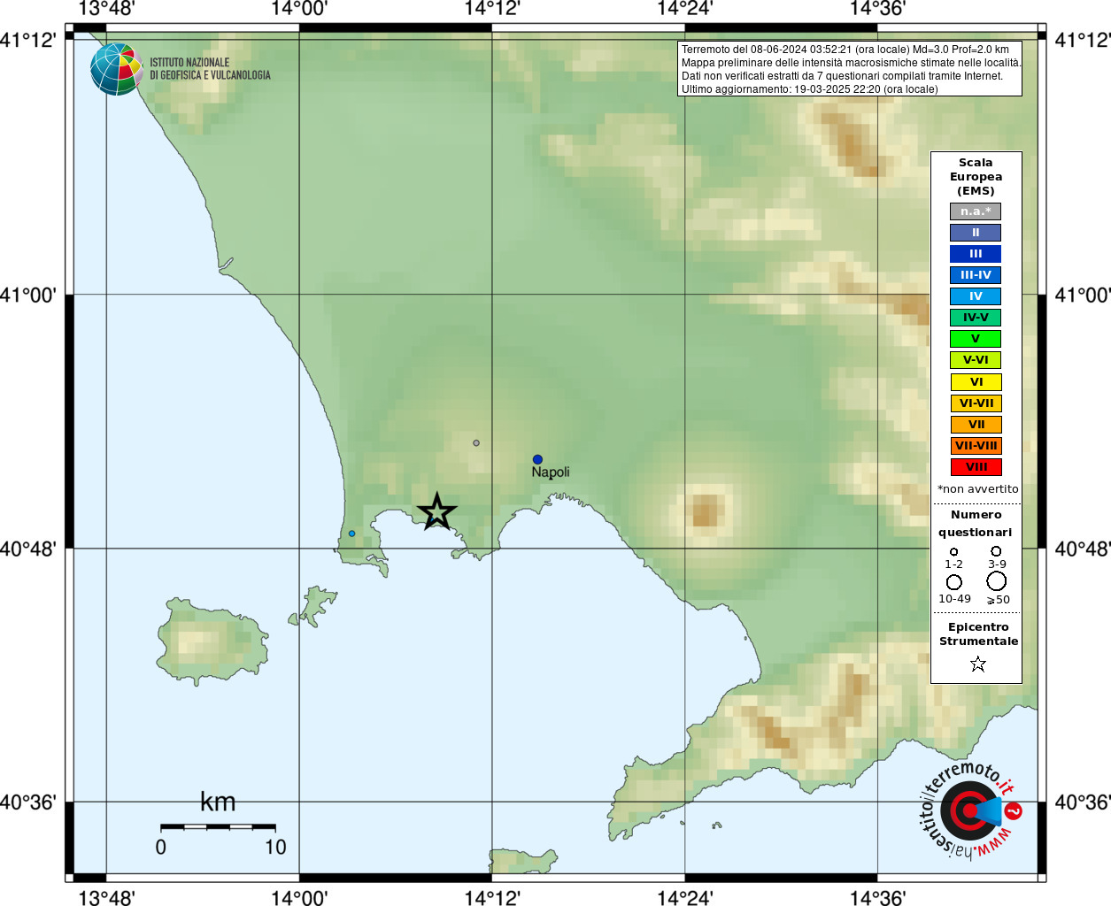Click the blue intensity dot at Napoli
1111x906 pixels.
click(x=537, y=459)
